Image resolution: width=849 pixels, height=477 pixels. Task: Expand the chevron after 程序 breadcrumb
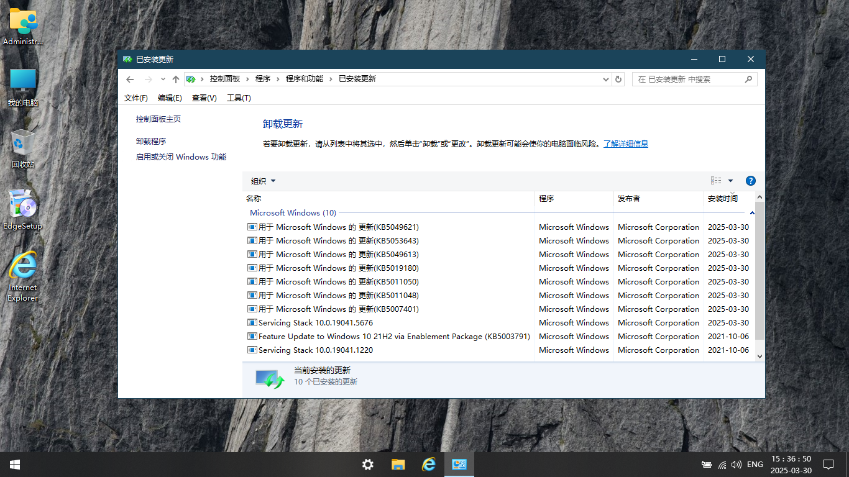pyautogui.click(x=278, y=79)
